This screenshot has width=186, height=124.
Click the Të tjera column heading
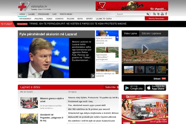72,92
